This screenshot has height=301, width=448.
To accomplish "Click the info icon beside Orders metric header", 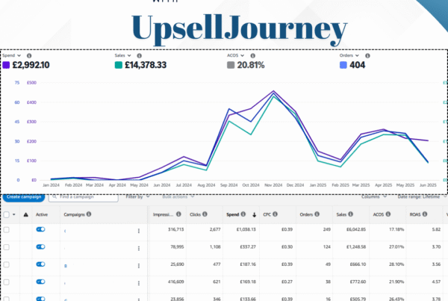I will 367,56.
